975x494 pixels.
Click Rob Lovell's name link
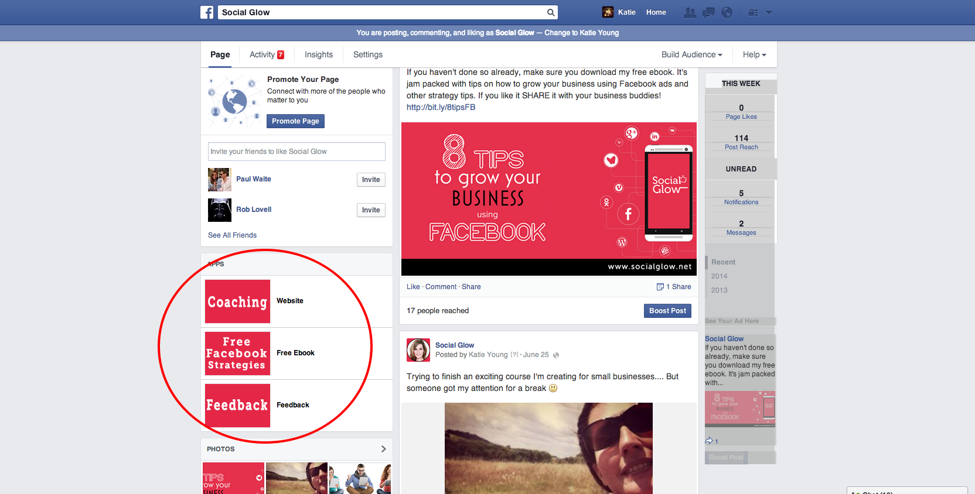tap(254, 210)
